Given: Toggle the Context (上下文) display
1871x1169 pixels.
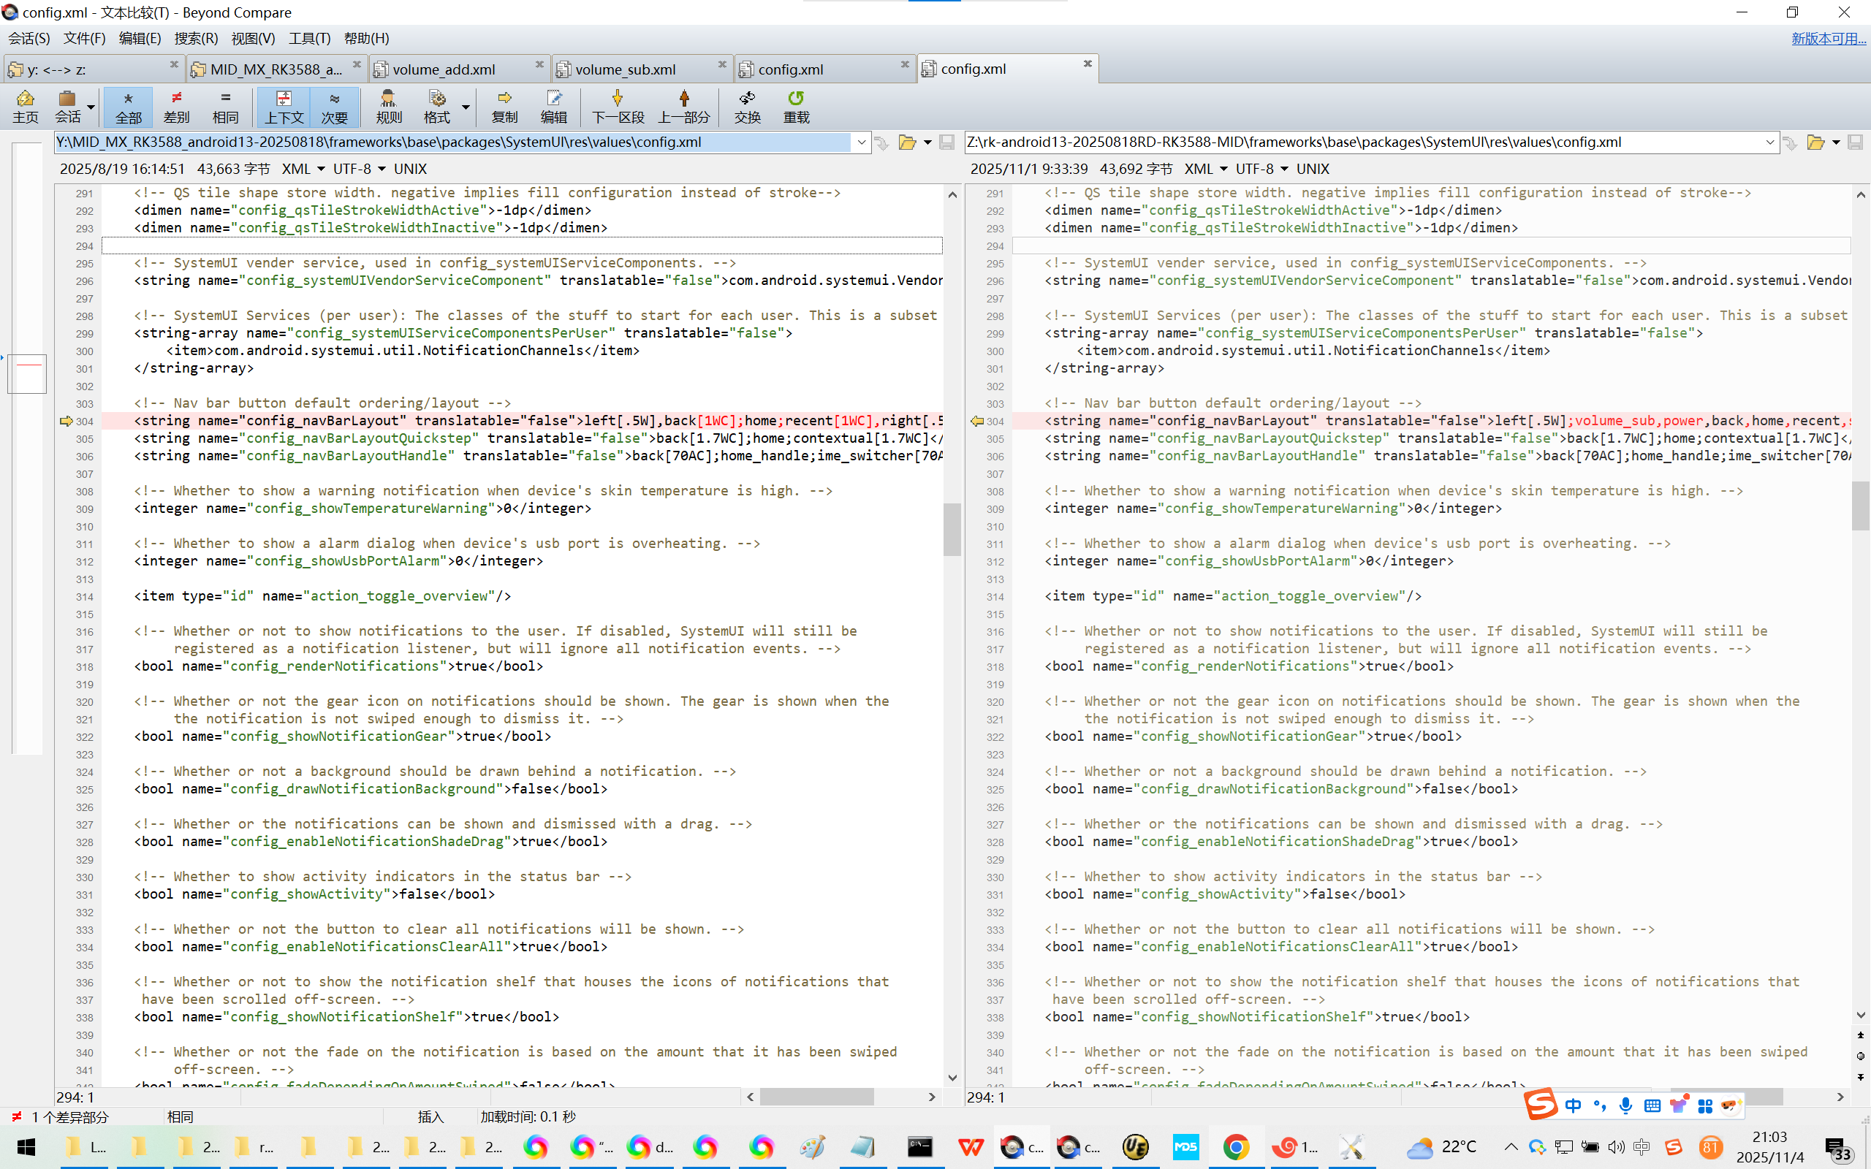Looking at the screenshot, I should coord(284,107).
